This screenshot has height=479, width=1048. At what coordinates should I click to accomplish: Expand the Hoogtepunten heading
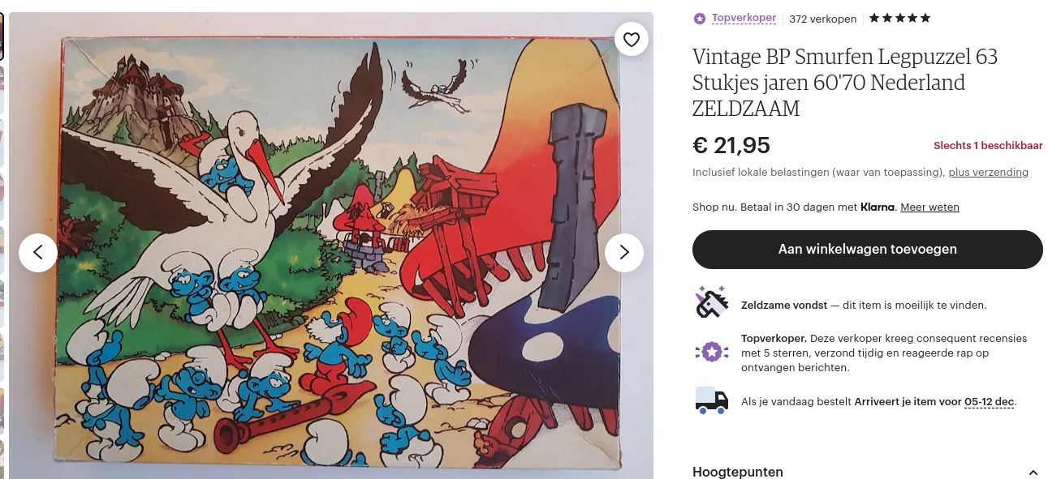pyautogui.click(x=737, y=472)
